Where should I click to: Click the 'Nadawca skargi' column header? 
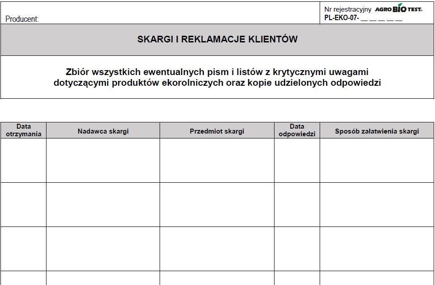tap(103, 130)
